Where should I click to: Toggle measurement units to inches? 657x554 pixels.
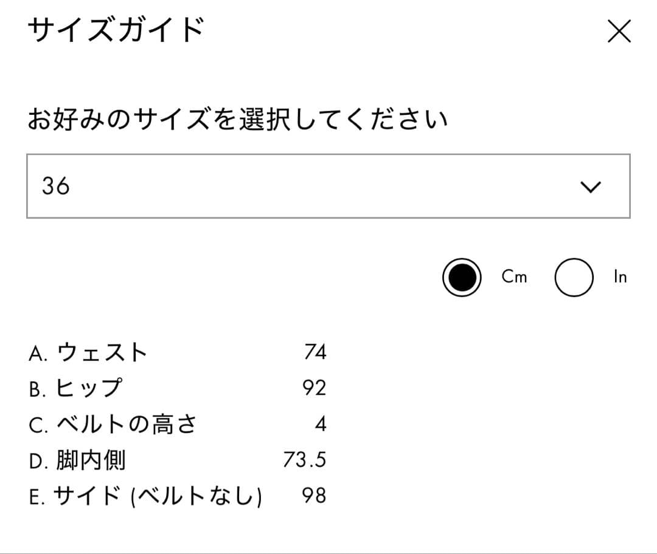(x=573, y=276)
